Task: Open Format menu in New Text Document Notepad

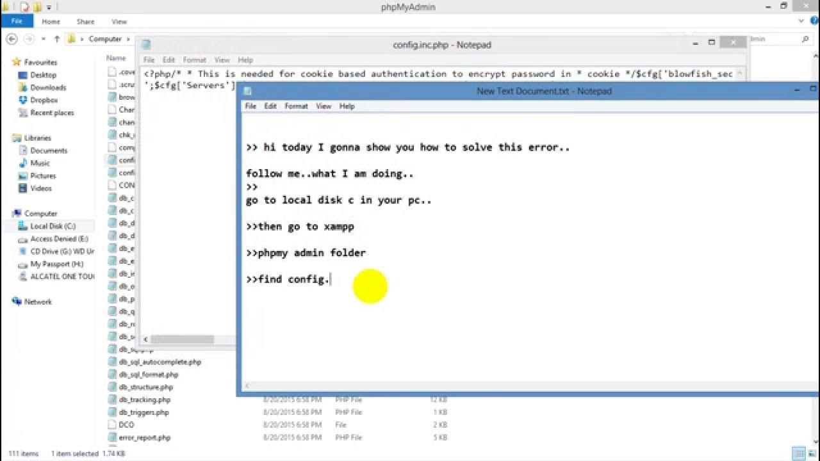Action: coord(296,106)
